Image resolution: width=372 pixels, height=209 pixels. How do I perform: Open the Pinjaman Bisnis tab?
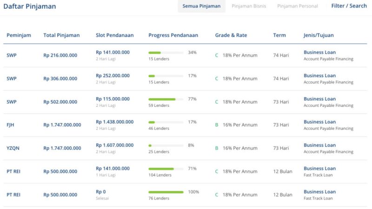pos(249,6)
